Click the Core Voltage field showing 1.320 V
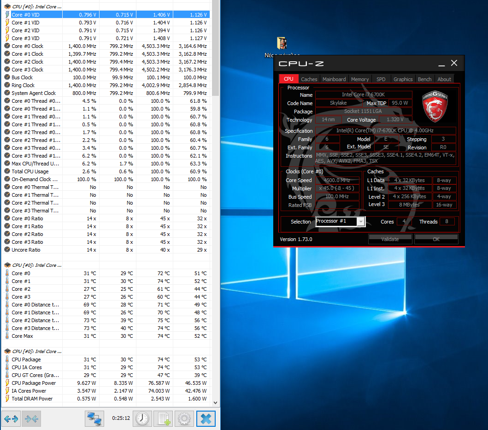This screenshot has height=430, width=488. click(395, 119)
